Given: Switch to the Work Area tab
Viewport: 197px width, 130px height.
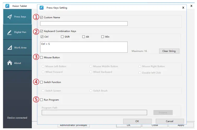Looking at the screenshot, I should pos(17,48).
